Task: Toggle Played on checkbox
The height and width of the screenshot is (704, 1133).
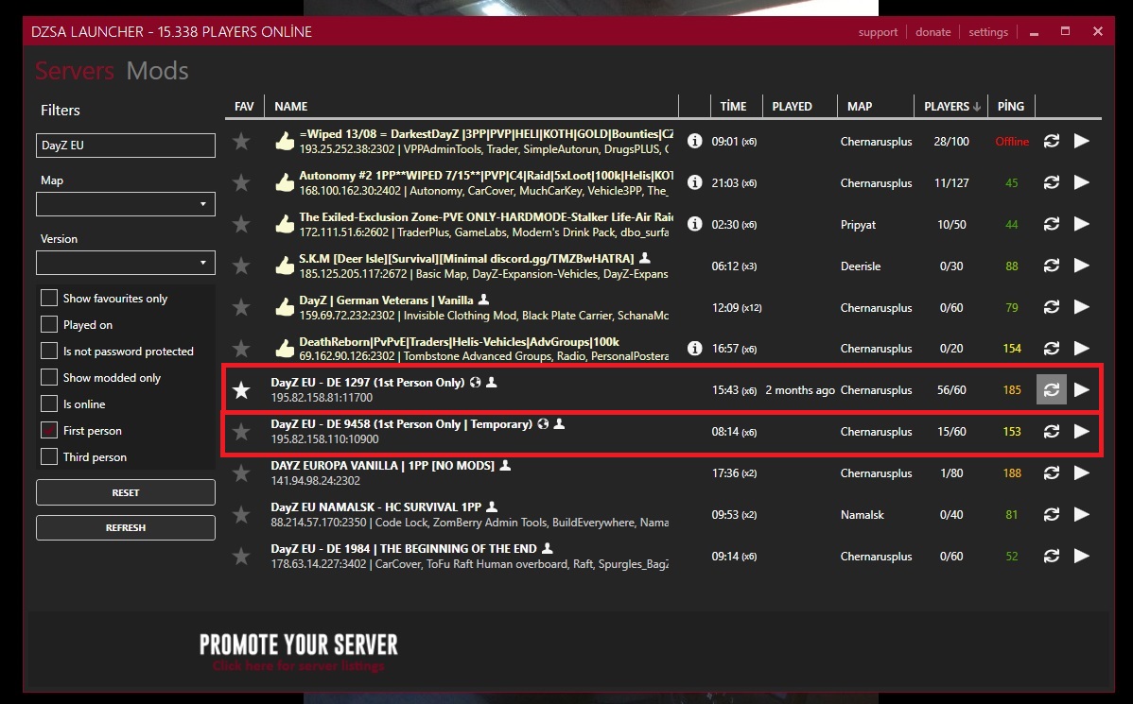Action: coord(49,324)
